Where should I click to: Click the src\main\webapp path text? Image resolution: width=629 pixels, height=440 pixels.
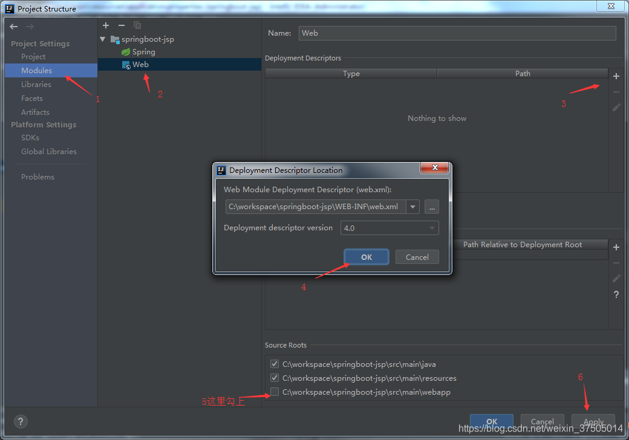(x=367, y=392)
